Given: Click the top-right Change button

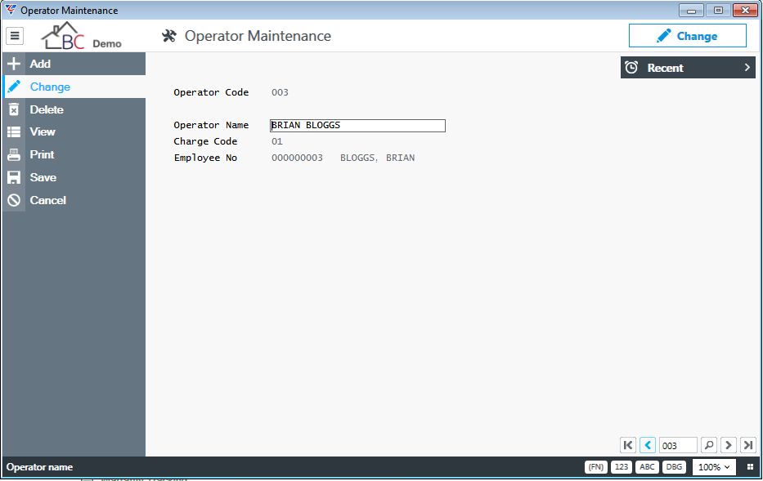Looking at the screenshot, I should (x=688, y=36).
